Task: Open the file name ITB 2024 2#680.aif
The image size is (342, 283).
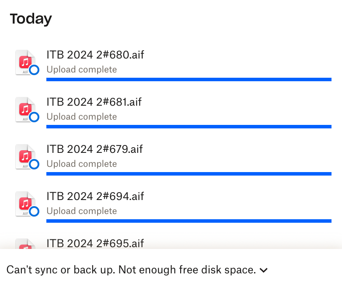Action: point(95,55)
